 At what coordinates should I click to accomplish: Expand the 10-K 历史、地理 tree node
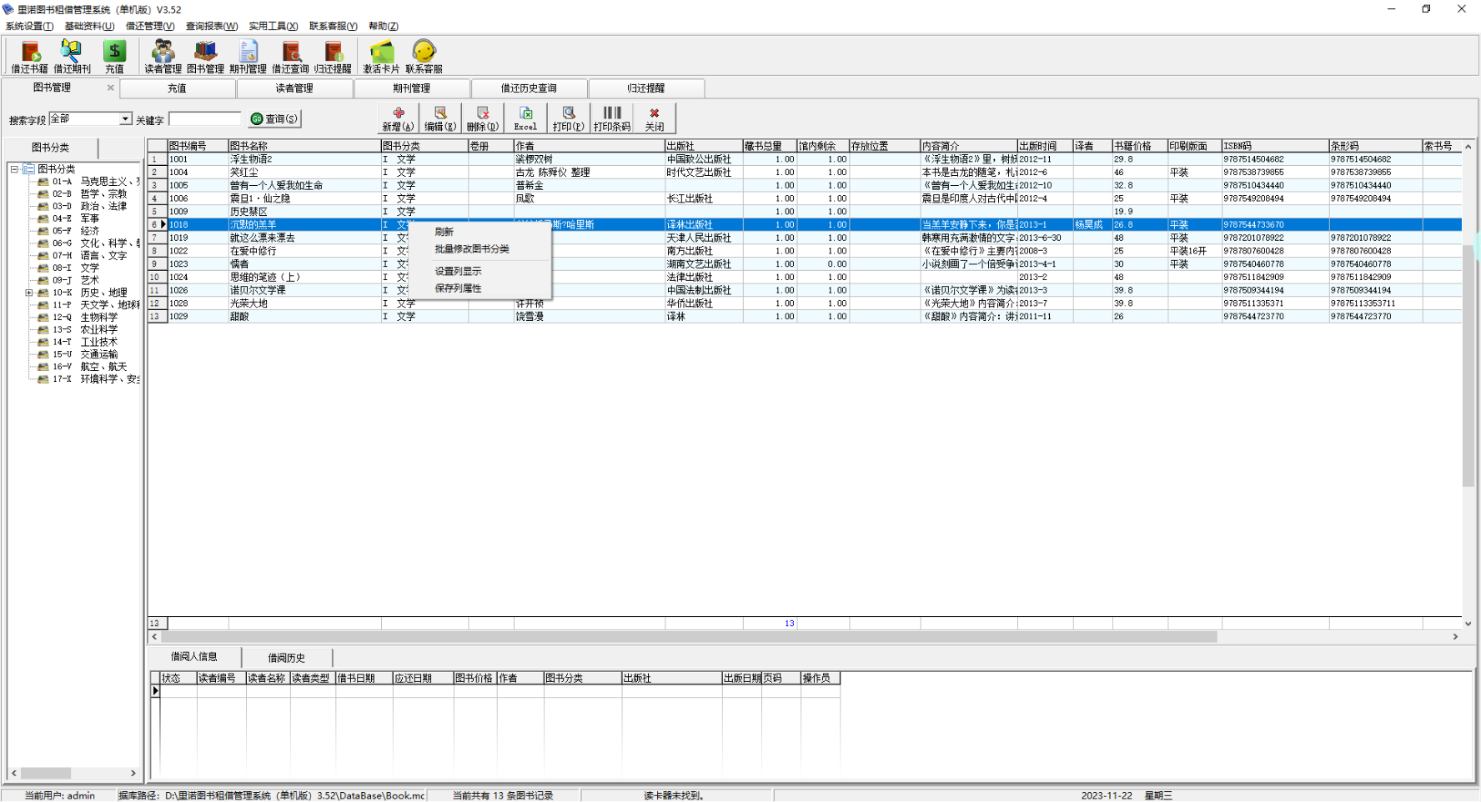pyautogui.click(x=28, y=293)
